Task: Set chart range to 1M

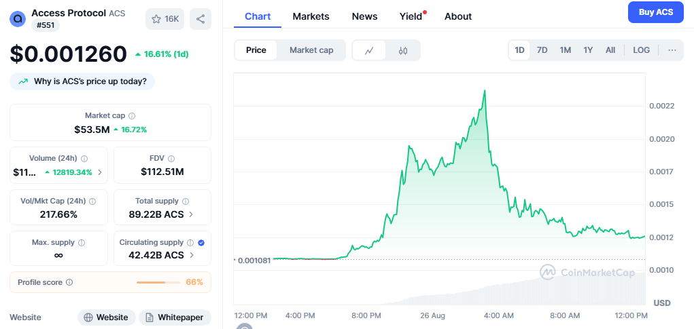Action: click(x=566, y=50)
